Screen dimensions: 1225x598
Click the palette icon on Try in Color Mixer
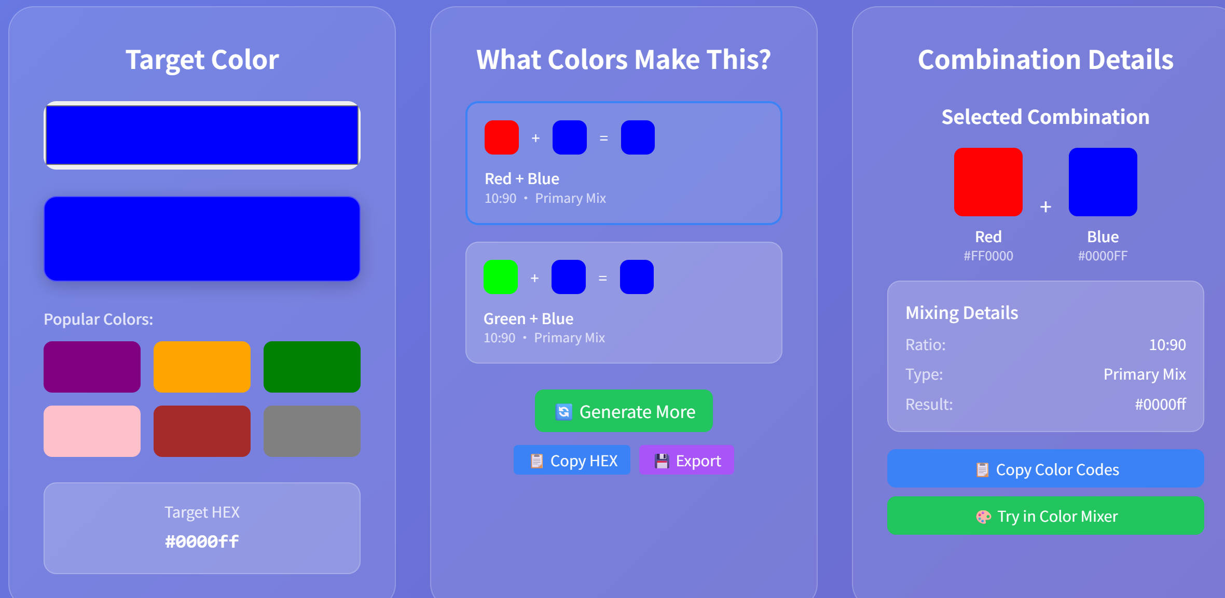[984, 516]
